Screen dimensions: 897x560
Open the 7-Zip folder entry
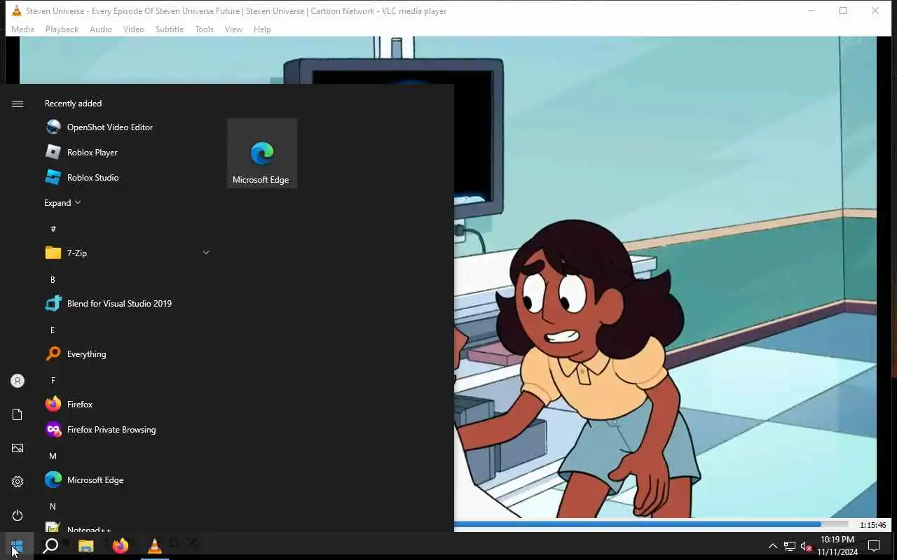click(126, 253)
